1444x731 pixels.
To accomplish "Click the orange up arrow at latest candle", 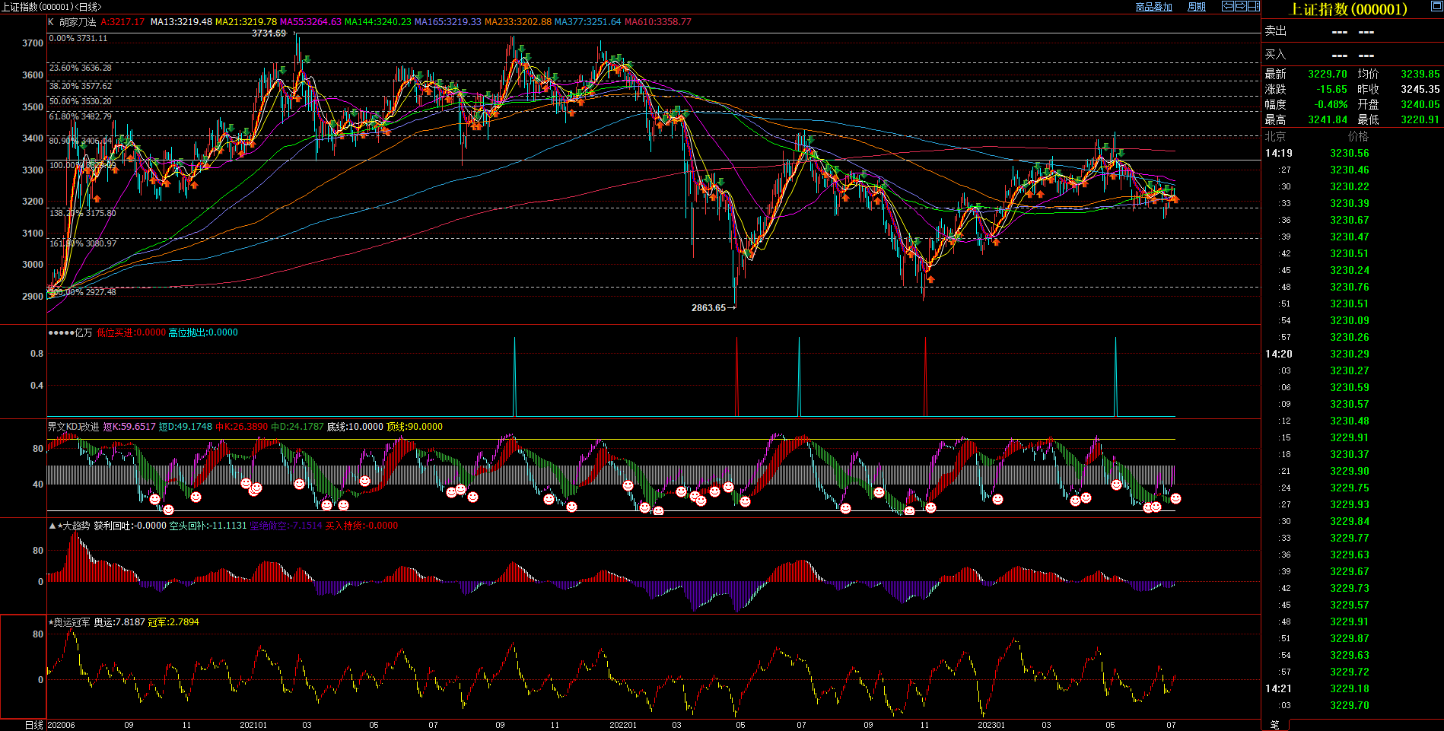I will 1175,199.
